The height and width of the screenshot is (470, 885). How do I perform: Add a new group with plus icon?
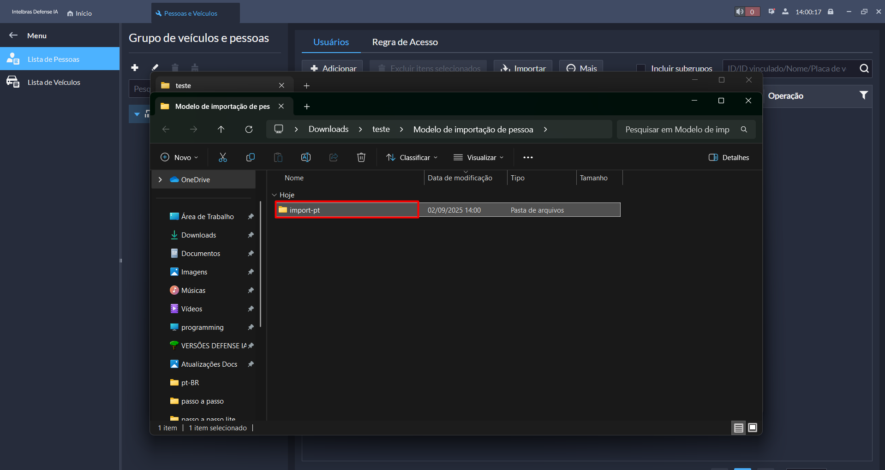tap(135, 68)
